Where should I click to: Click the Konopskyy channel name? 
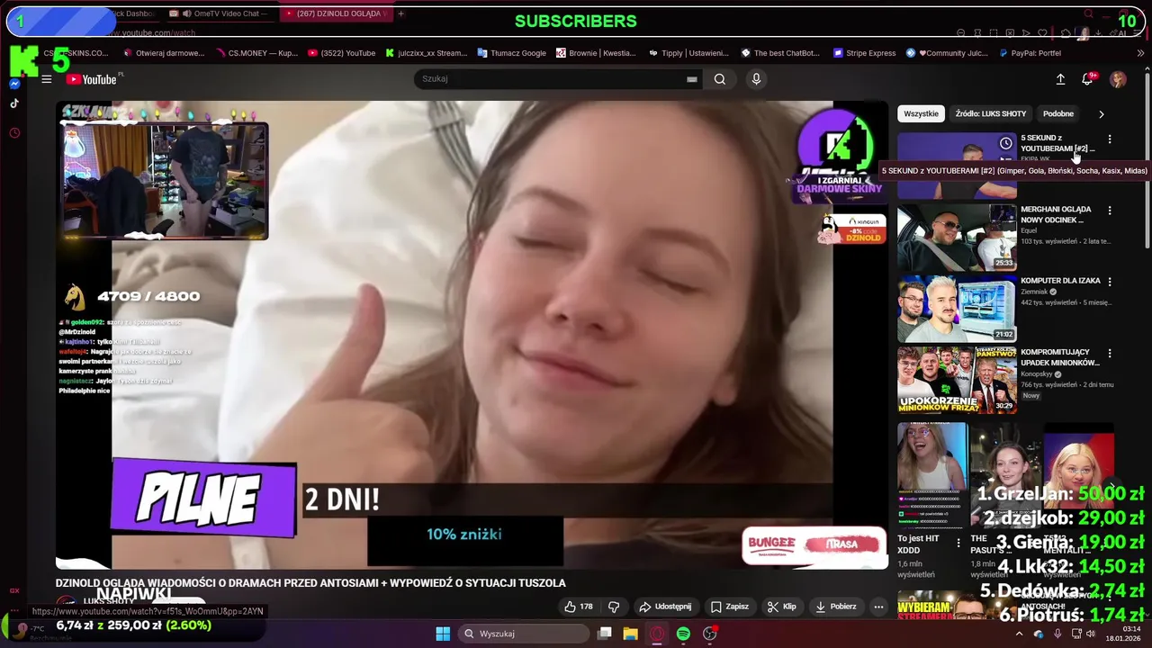tap(1037, 374)
